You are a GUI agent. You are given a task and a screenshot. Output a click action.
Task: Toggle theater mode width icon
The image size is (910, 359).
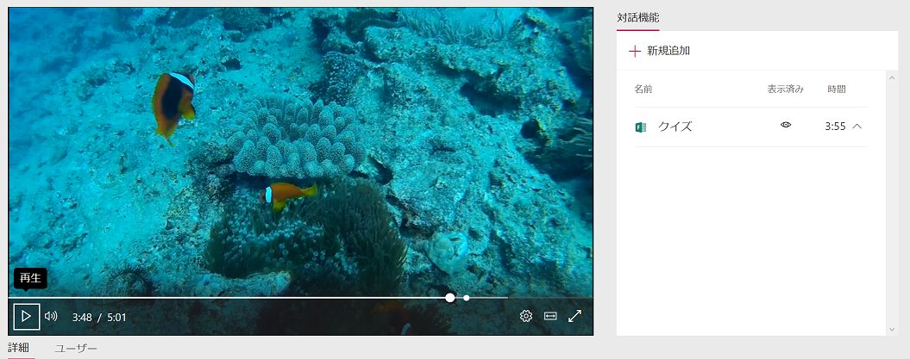coord(550,316)
